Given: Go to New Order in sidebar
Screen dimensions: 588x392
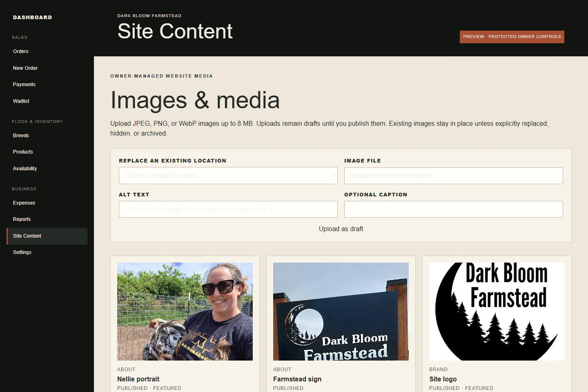Looking at the screenshot, I should point(47,68).
